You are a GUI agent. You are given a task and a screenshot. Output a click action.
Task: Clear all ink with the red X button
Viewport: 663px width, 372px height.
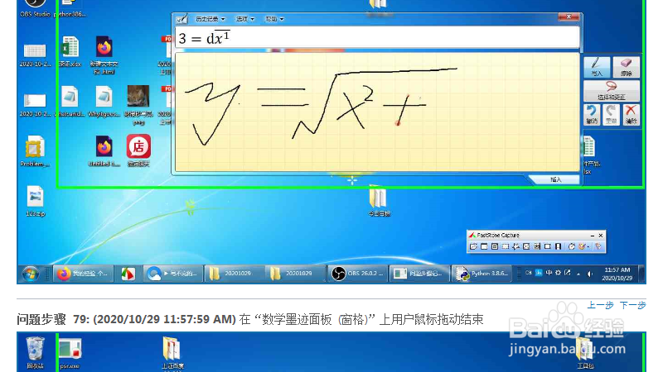631,114
